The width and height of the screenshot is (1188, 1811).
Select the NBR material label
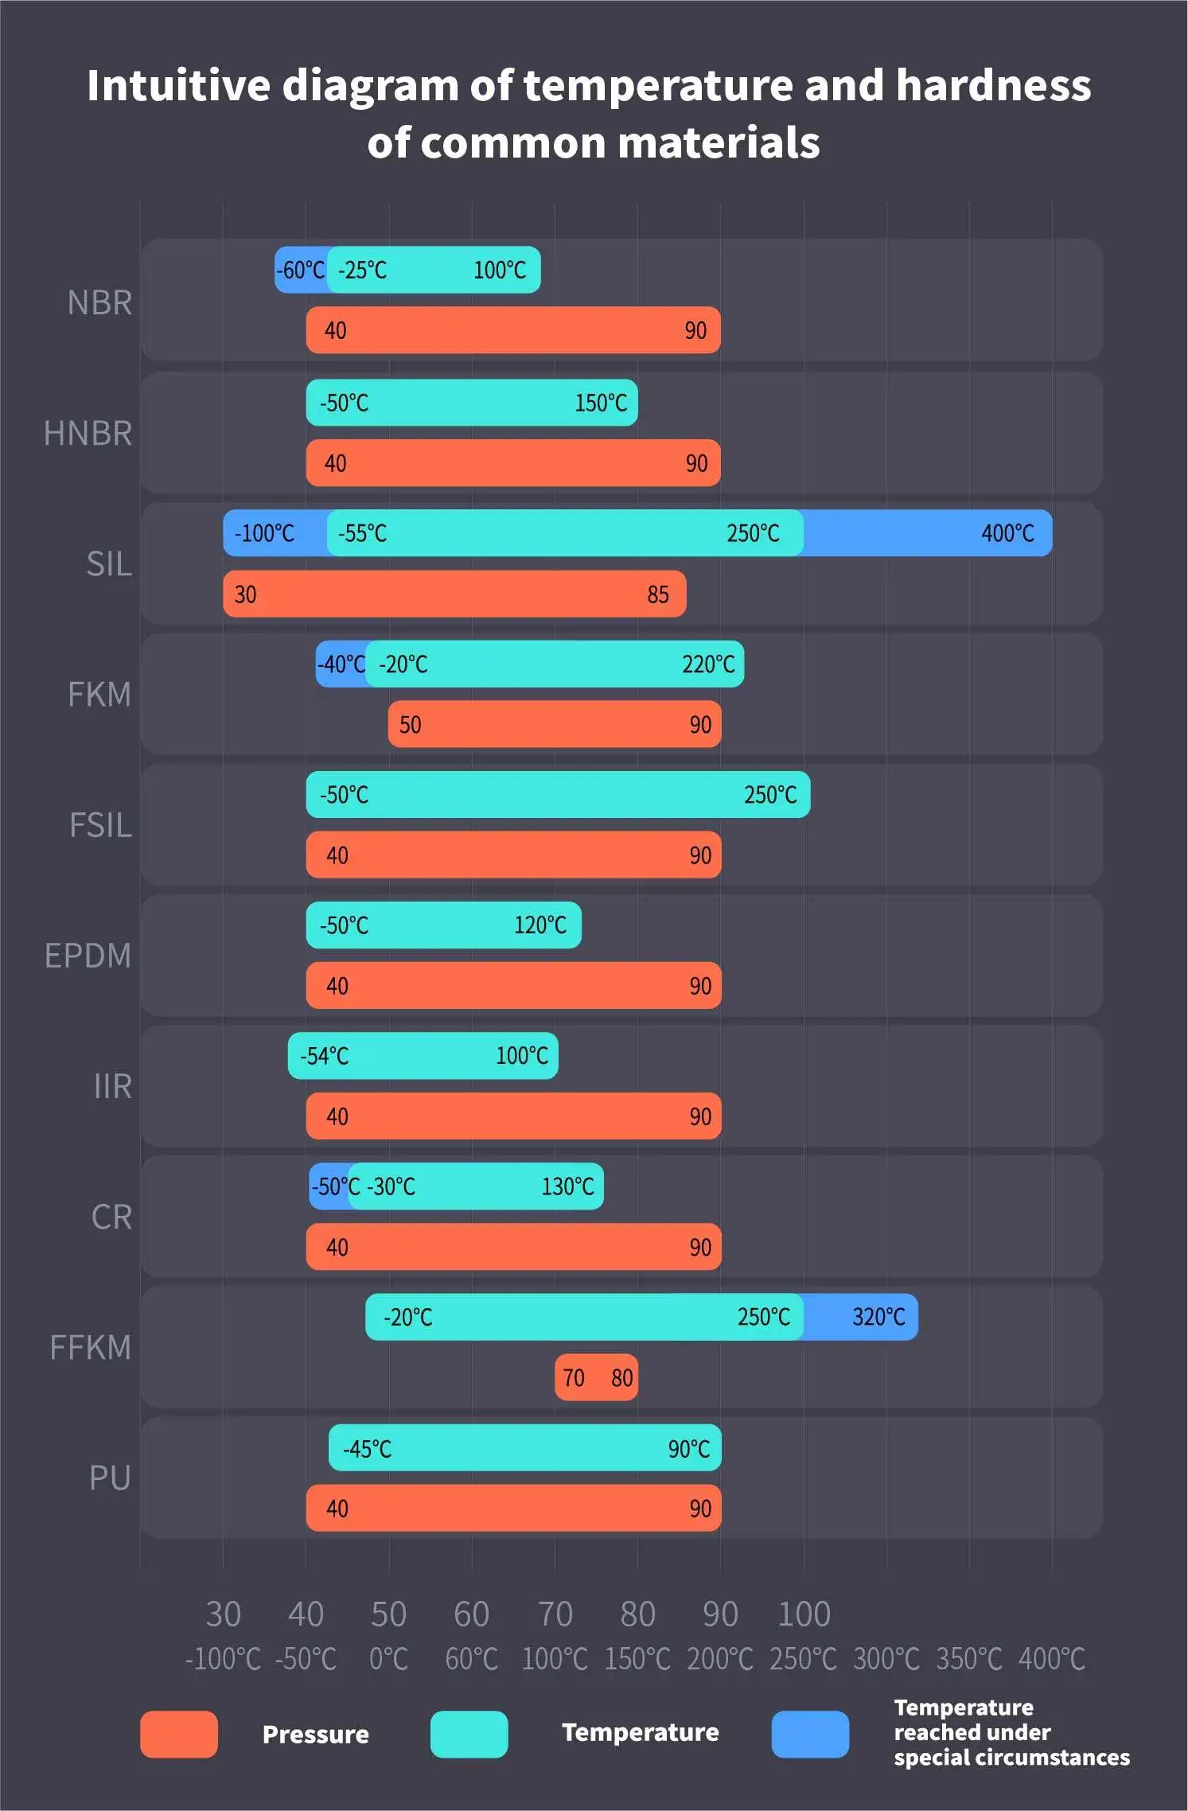point(99,303)
